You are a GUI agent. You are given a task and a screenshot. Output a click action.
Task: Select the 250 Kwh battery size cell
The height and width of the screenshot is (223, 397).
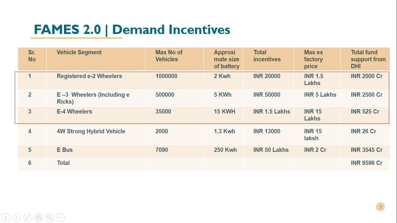point(225,150)
